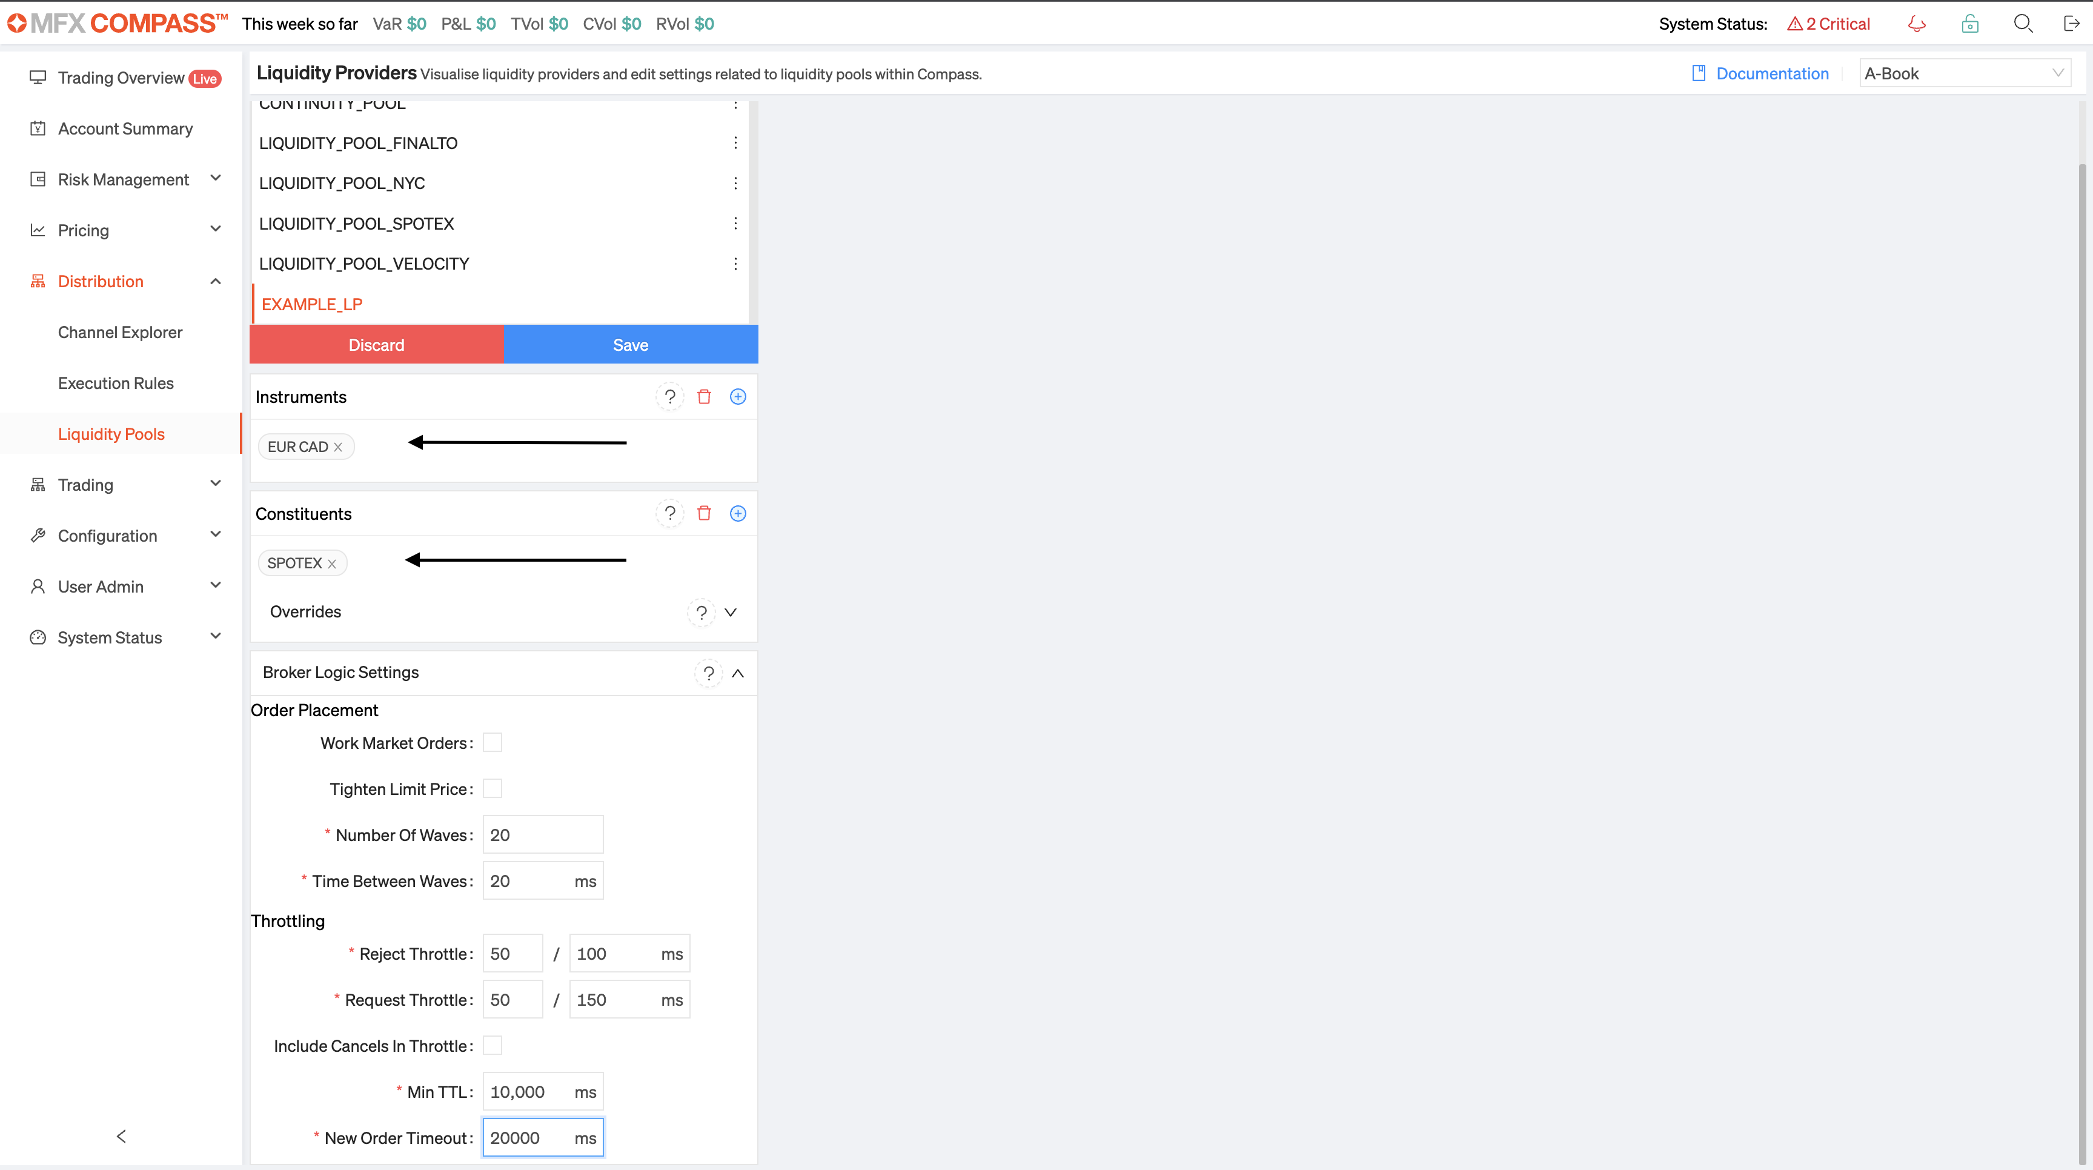Click the Save button
Image resolution: width=2093 pixels, height=1170 pixels.
[631, 345]
